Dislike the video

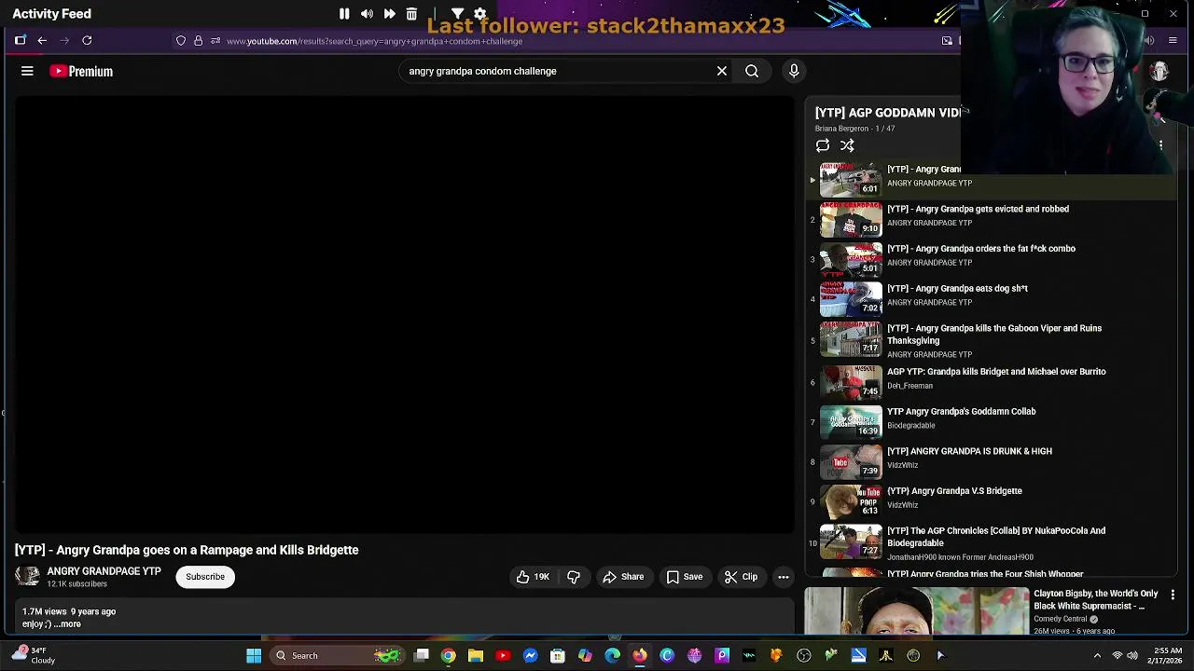tap(574, 577)
